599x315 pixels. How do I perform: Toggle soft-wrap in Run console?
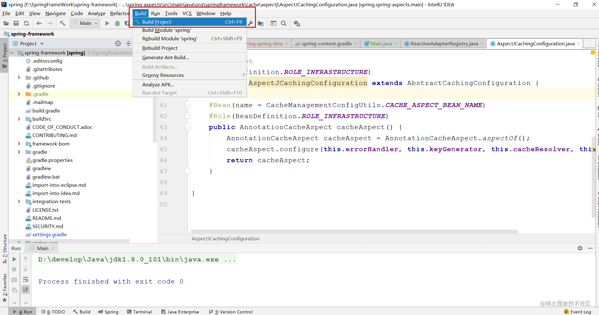point(25,280)
